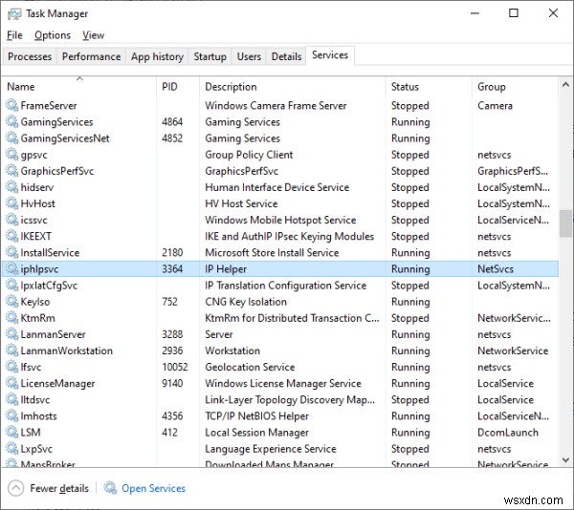Click the gear icon beside gpsvc

[x=11, y=155]
